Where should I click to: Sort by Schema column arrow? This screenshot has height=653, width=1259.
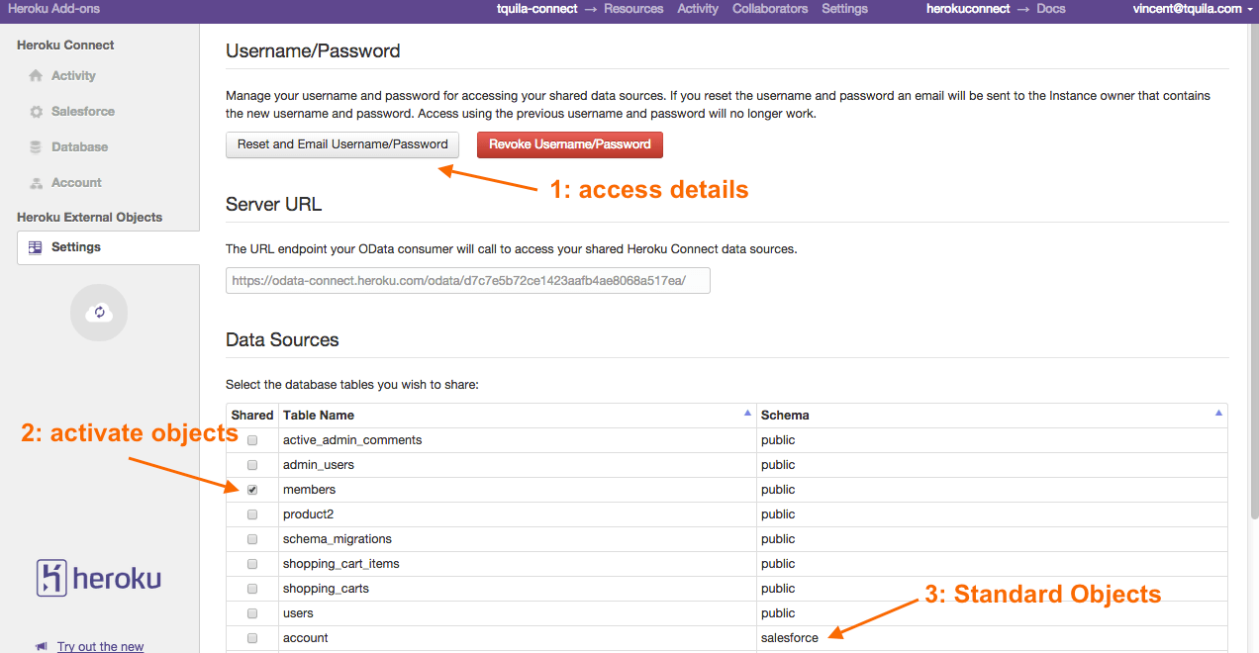[x=1219, y=414]
